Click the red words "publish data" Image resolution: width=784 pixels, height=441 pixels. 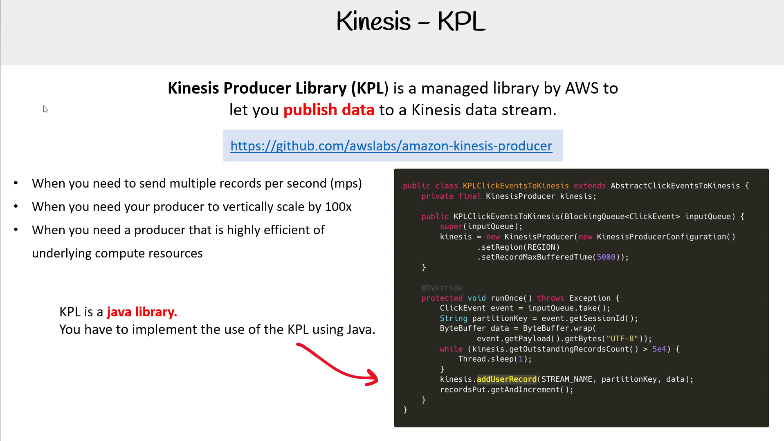point(329,110)
